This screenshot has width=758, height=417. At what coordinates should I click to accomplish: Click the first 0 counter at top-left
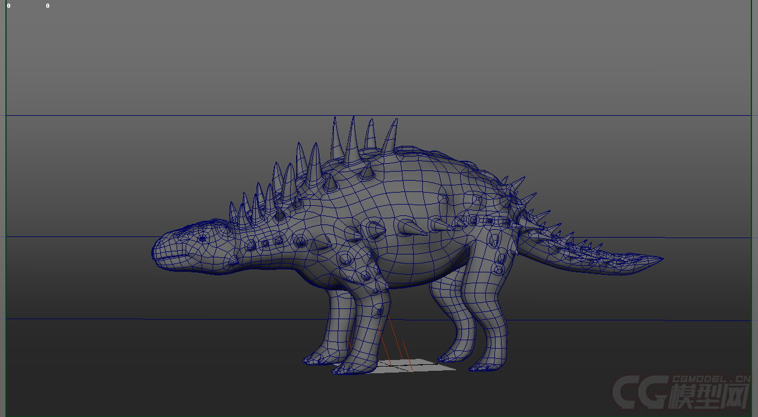tap(8, 6)
